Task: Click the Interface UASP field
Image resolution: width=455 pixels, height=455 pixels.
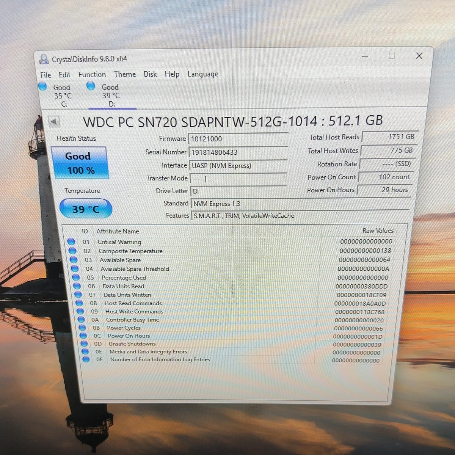Action: (238, 165)
